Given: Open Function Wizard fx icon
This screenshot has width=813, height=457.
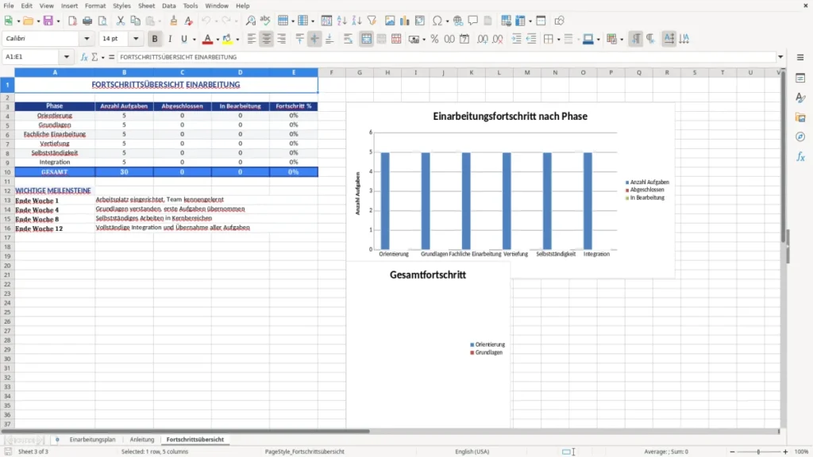Looking at the screenshot, I should pyautogui.click(x=83, y=57).
